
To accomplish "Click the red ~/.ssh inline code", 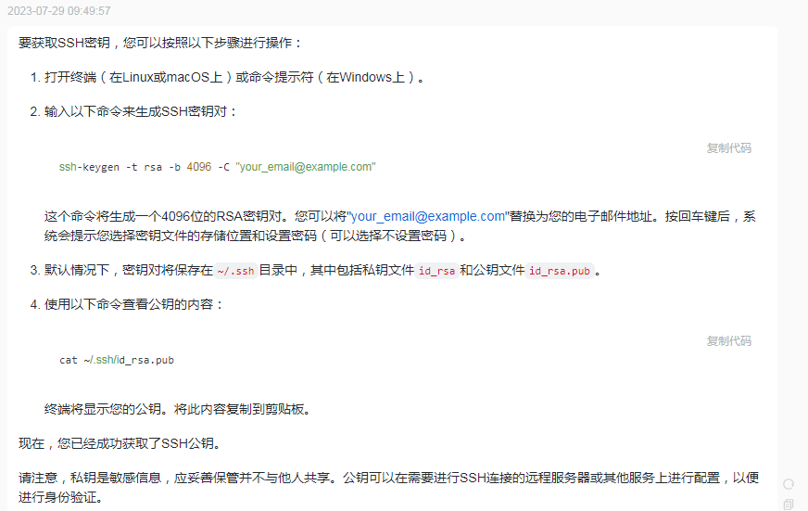I will coord(235,271).
